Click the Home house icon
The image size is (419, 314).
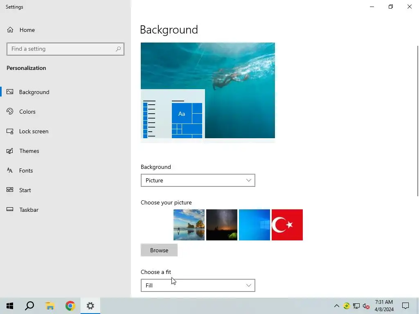[10, 29]
